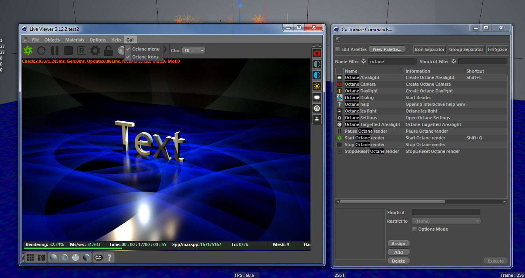Open the Materials menu
Image resolution: width=525 pixels, height=278 pixels.
click(x=75, y=40)
